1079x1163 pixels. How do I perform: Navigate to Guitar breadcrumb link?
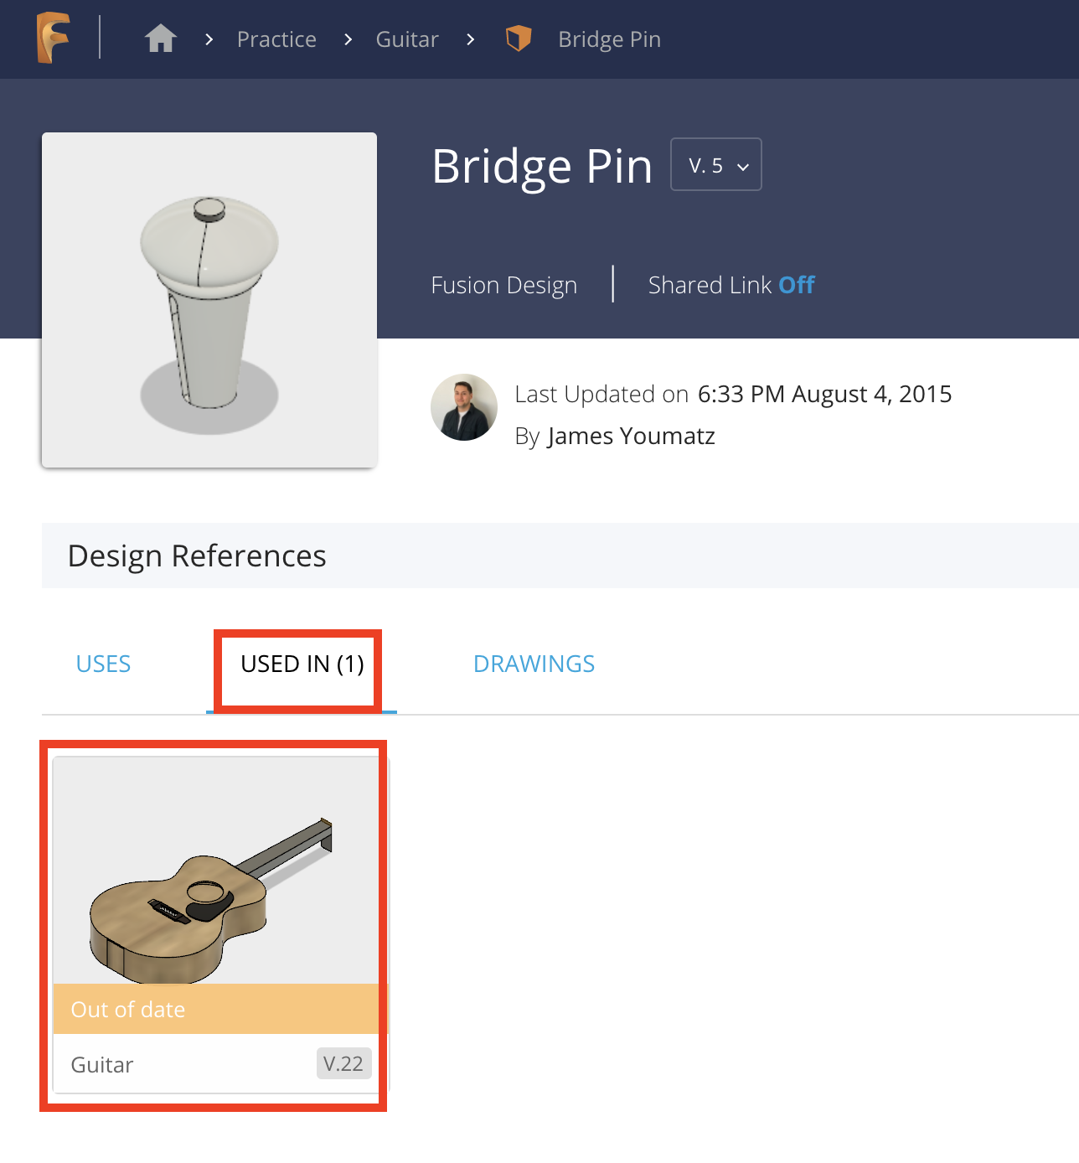tap(407, 39)
